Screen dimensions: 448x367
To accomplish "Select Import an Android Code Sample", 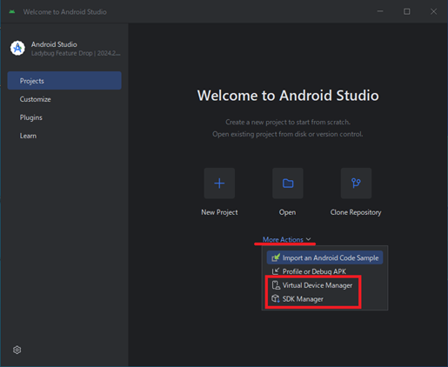I will click(x=324, y=257).
